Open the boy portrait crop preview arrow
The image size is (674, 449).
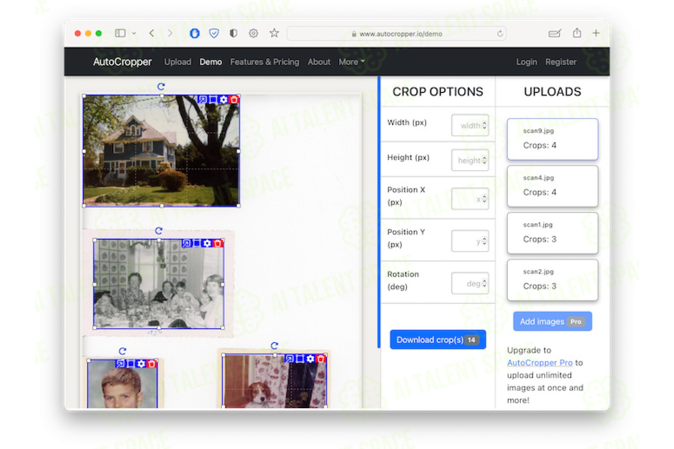pos(120,363)
